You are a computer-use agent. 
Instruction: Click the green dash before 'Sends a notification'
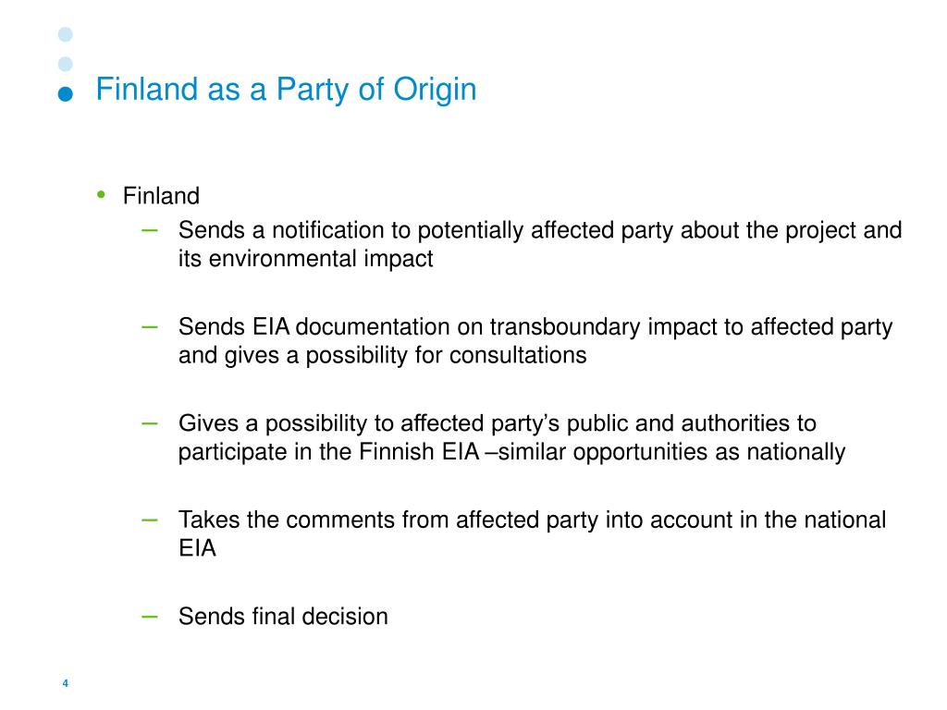(x=149, y=230)
